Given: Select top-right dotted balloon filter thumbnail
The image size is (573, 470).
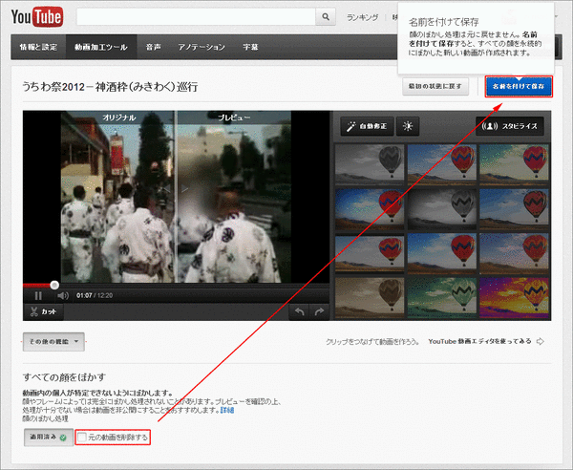Looking at the screenshot, I should click(514, 164).
